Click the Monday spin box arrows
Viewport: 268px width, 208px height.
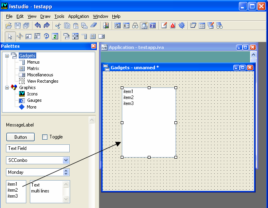point(66,172)
